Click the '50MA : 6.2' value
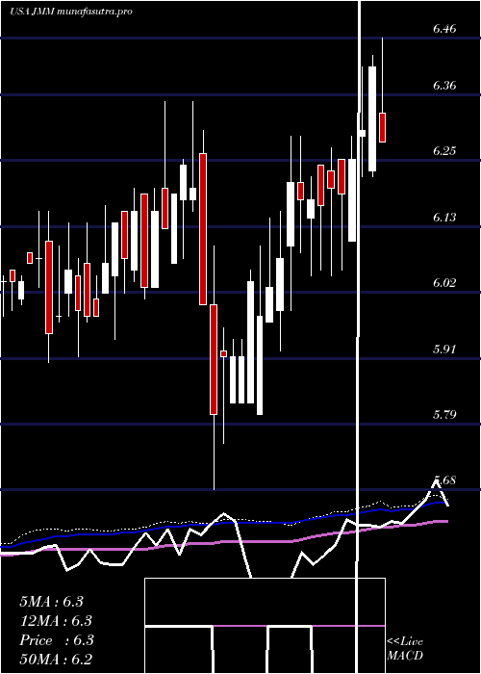The height and width of the screenshot is (674, 481). 56,660
